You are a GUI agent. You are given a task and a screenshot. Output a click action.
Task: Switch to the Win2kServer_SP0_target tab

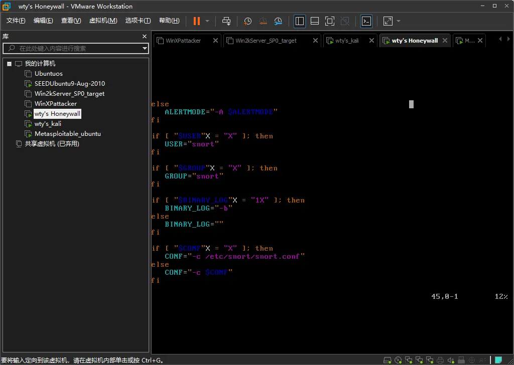266,41
